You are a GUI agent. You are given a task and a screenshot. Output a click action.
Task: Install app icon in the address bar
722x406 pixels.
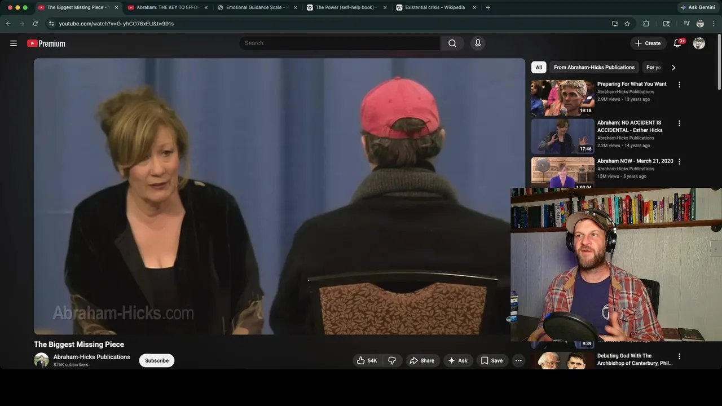[x=615, y=24]
